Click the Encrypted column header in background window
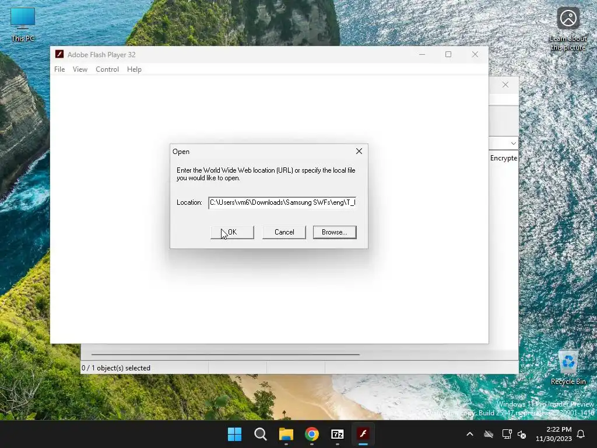The height and width of the screenshot is (448, 597). click(503, 158)
